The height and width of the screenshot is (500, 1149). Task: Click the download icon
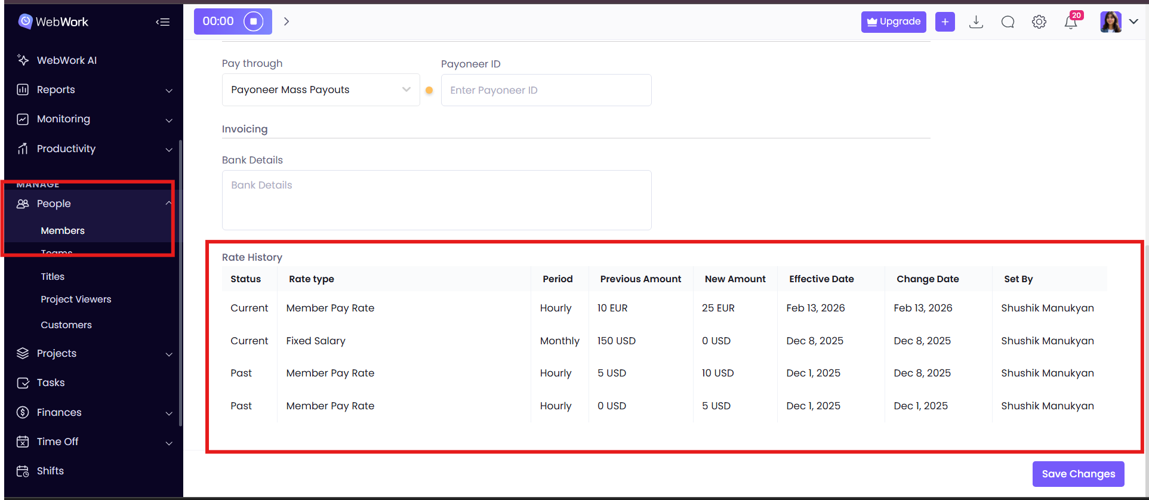[x=976, y=22]
